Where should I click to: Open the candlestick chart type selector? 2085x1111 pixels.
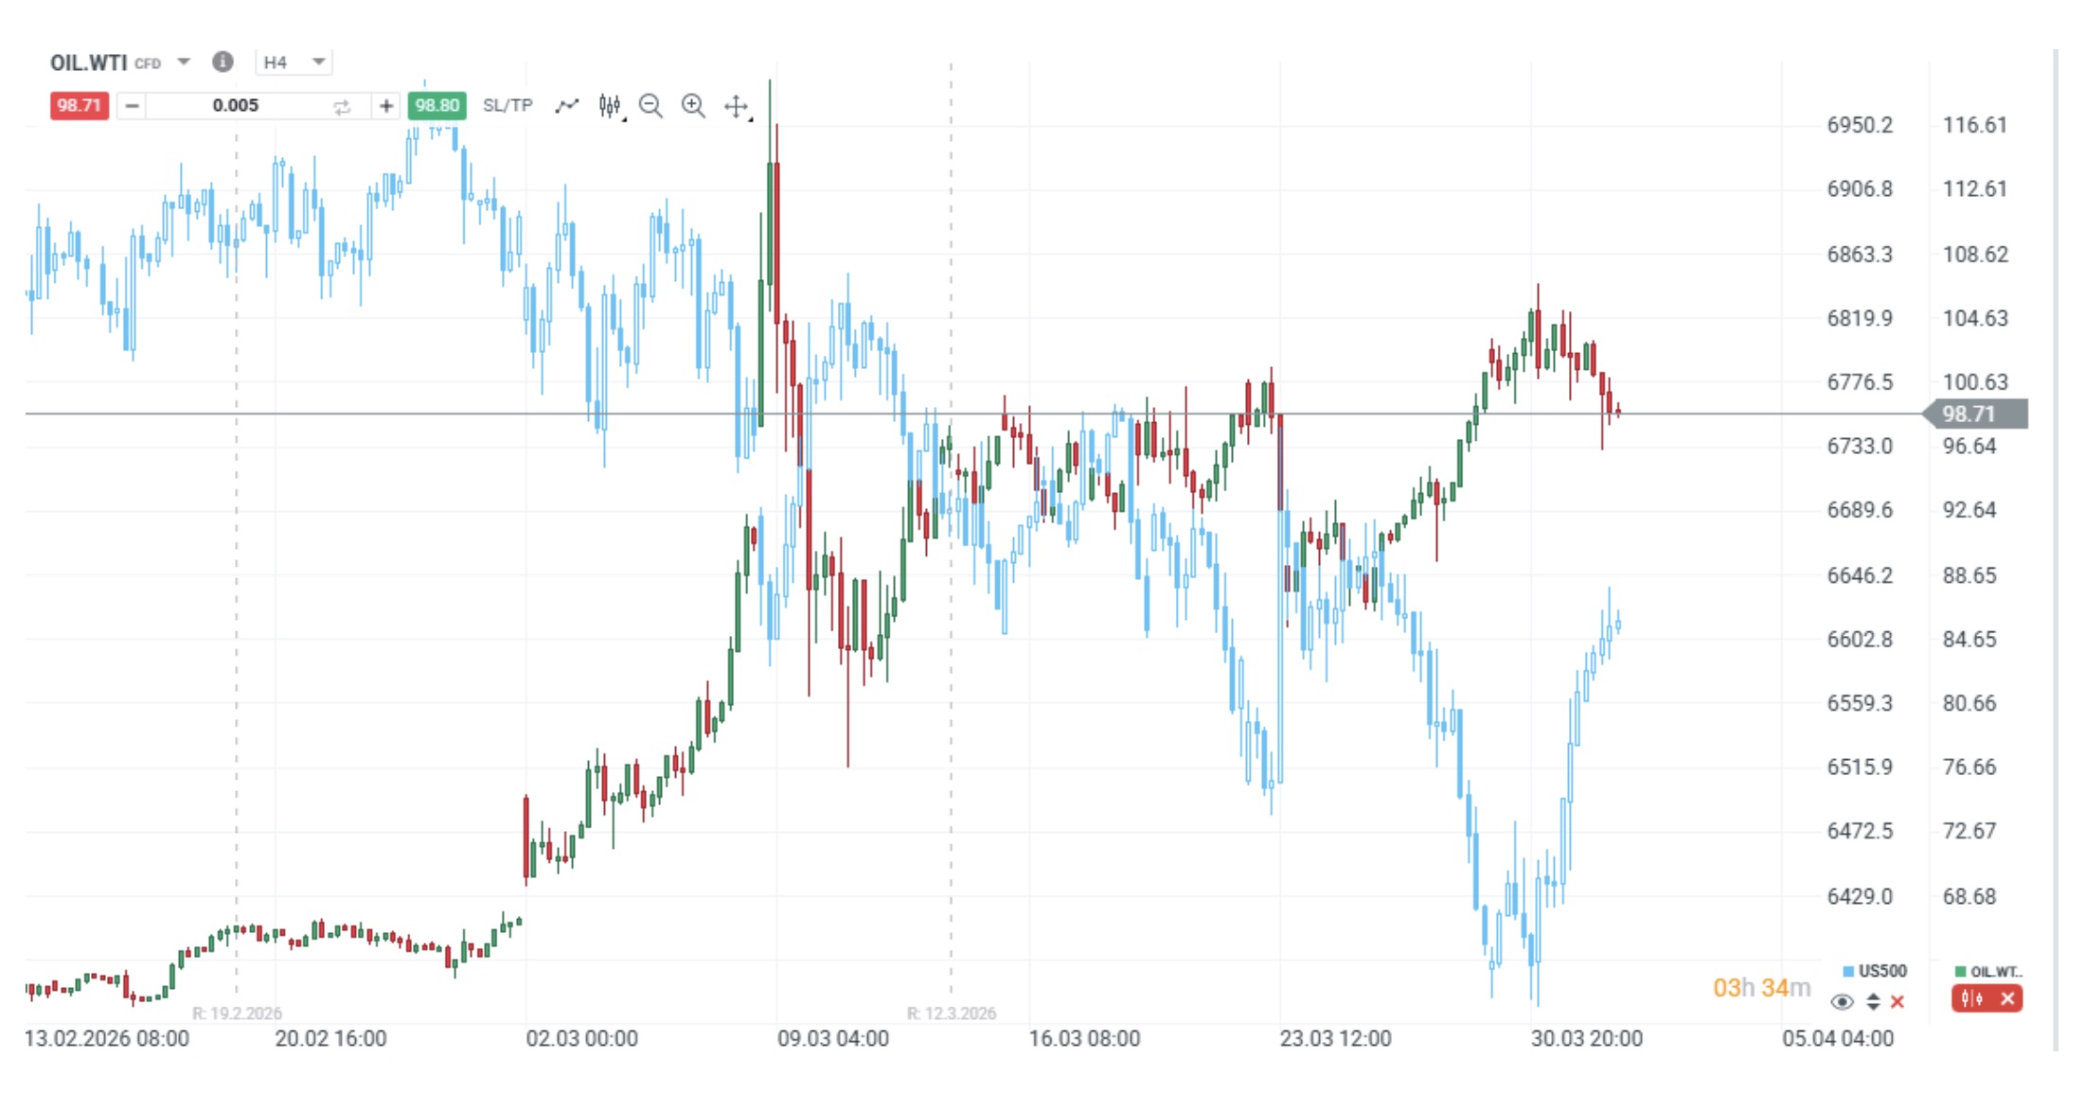tap(611, 106)
